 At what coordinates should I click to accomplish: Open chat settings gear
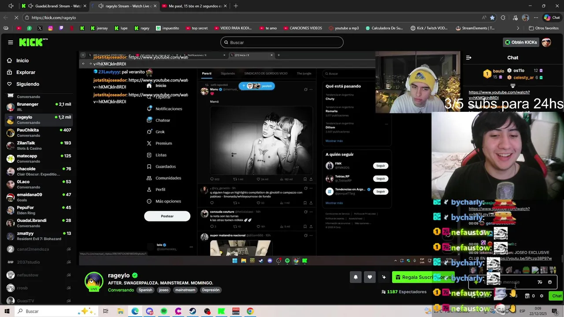(x=542, y=296)
